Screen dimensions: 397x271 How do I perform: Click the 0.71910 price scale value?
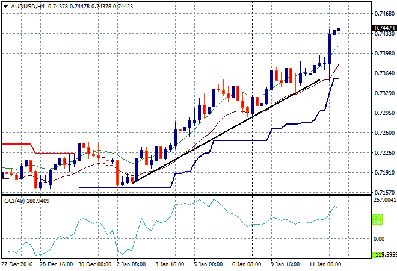pyautogui.click(x=384, y=173)
